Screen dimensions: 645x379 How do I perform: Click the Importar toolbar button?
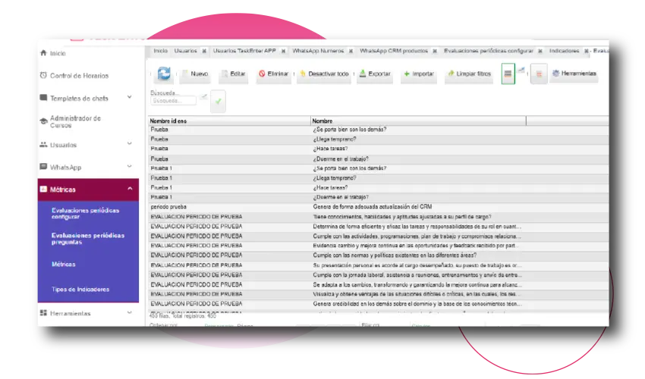click(418, 74)
